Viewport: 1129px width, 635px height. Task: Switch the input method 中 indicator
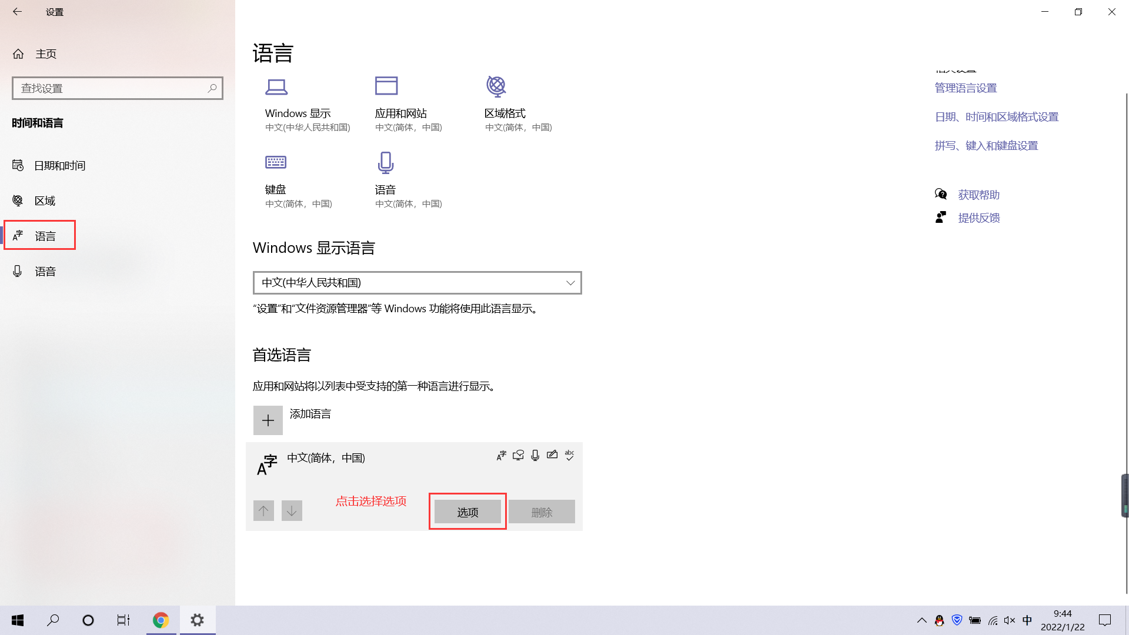coord(1027,620)
